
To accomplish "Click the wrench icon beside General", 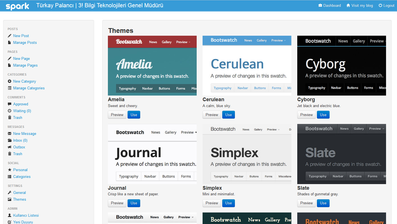I will coord(10,193).
